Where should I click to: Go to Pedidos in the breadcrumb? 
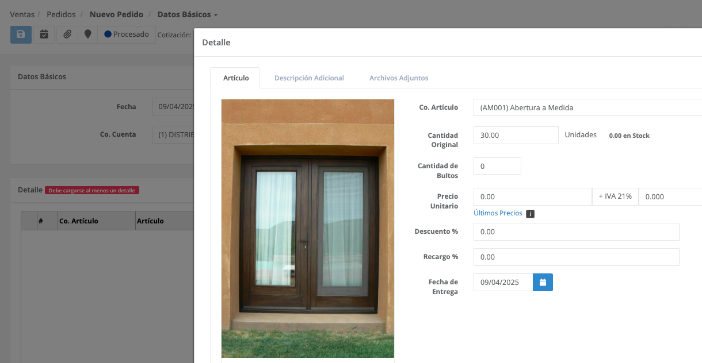click(x=61, y=14)
